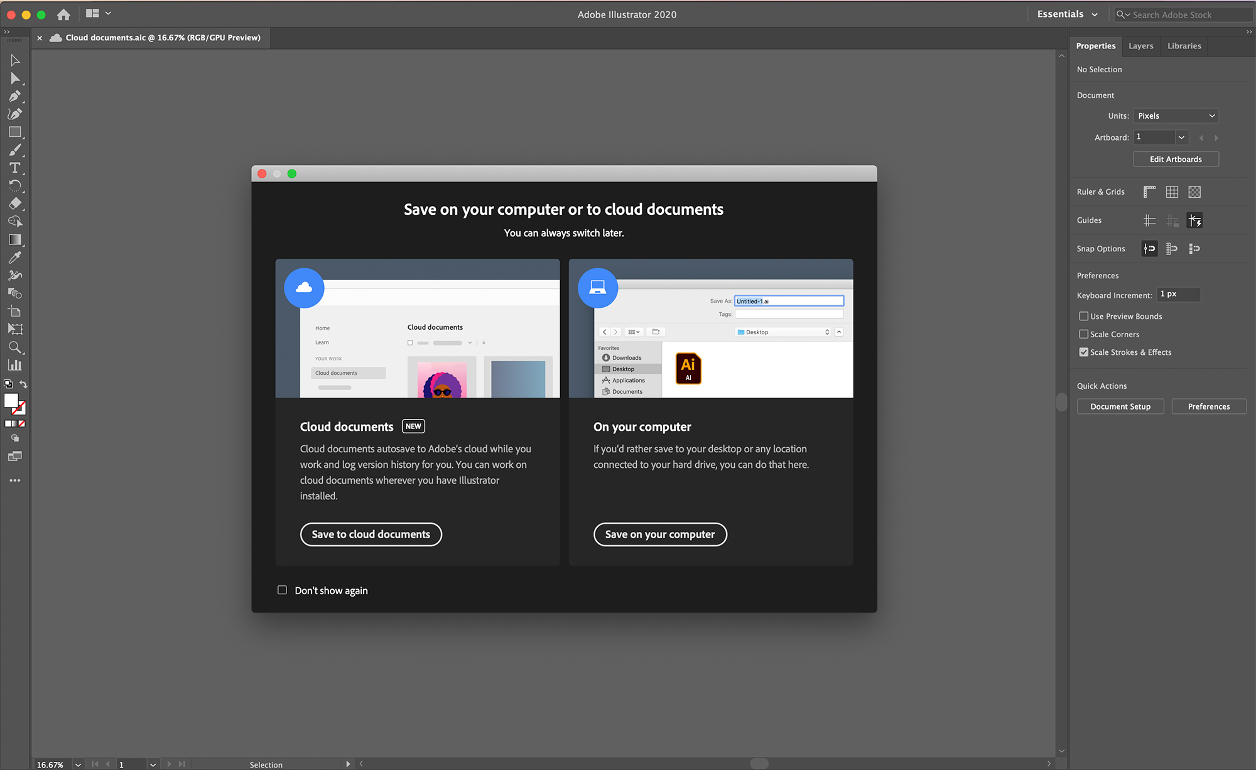Select the Selection tool

pyautogui.click(x=13, y=60)
